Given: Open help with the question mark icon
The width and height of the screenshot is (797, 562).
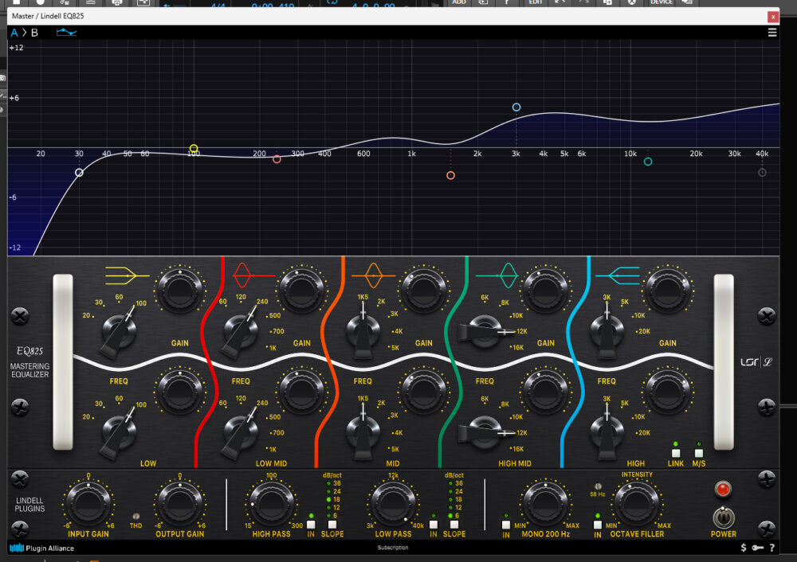Looking at the screenshot, I should (x=772, y=548).
